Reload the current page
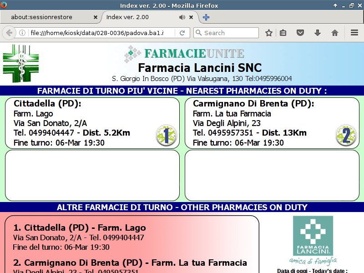Image resolution: width=364 pixels, height=273 pixels. 182,33
